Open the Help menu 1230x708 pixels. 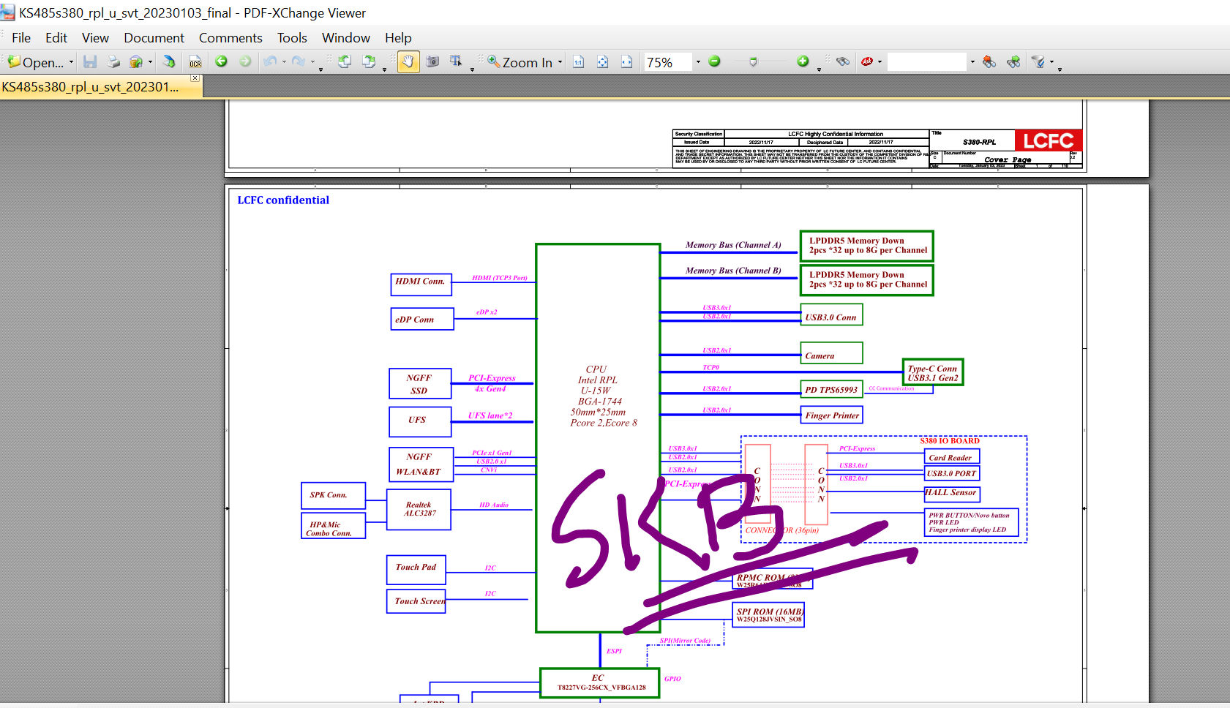(398, 38)
